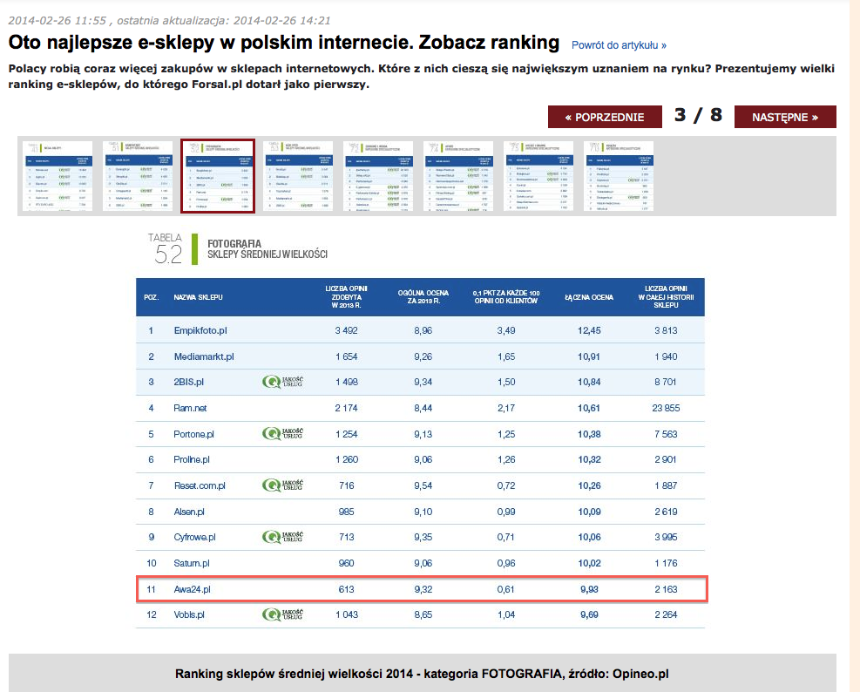The width and height of the screenshot is (860, 692).
Task: Click rating 9,54 in Reset.com.pl row
Action: [x=423, y=485]
